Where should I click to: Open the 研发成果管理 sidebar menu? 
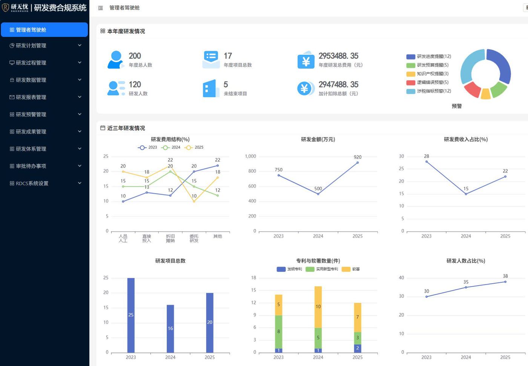[45, 132]
